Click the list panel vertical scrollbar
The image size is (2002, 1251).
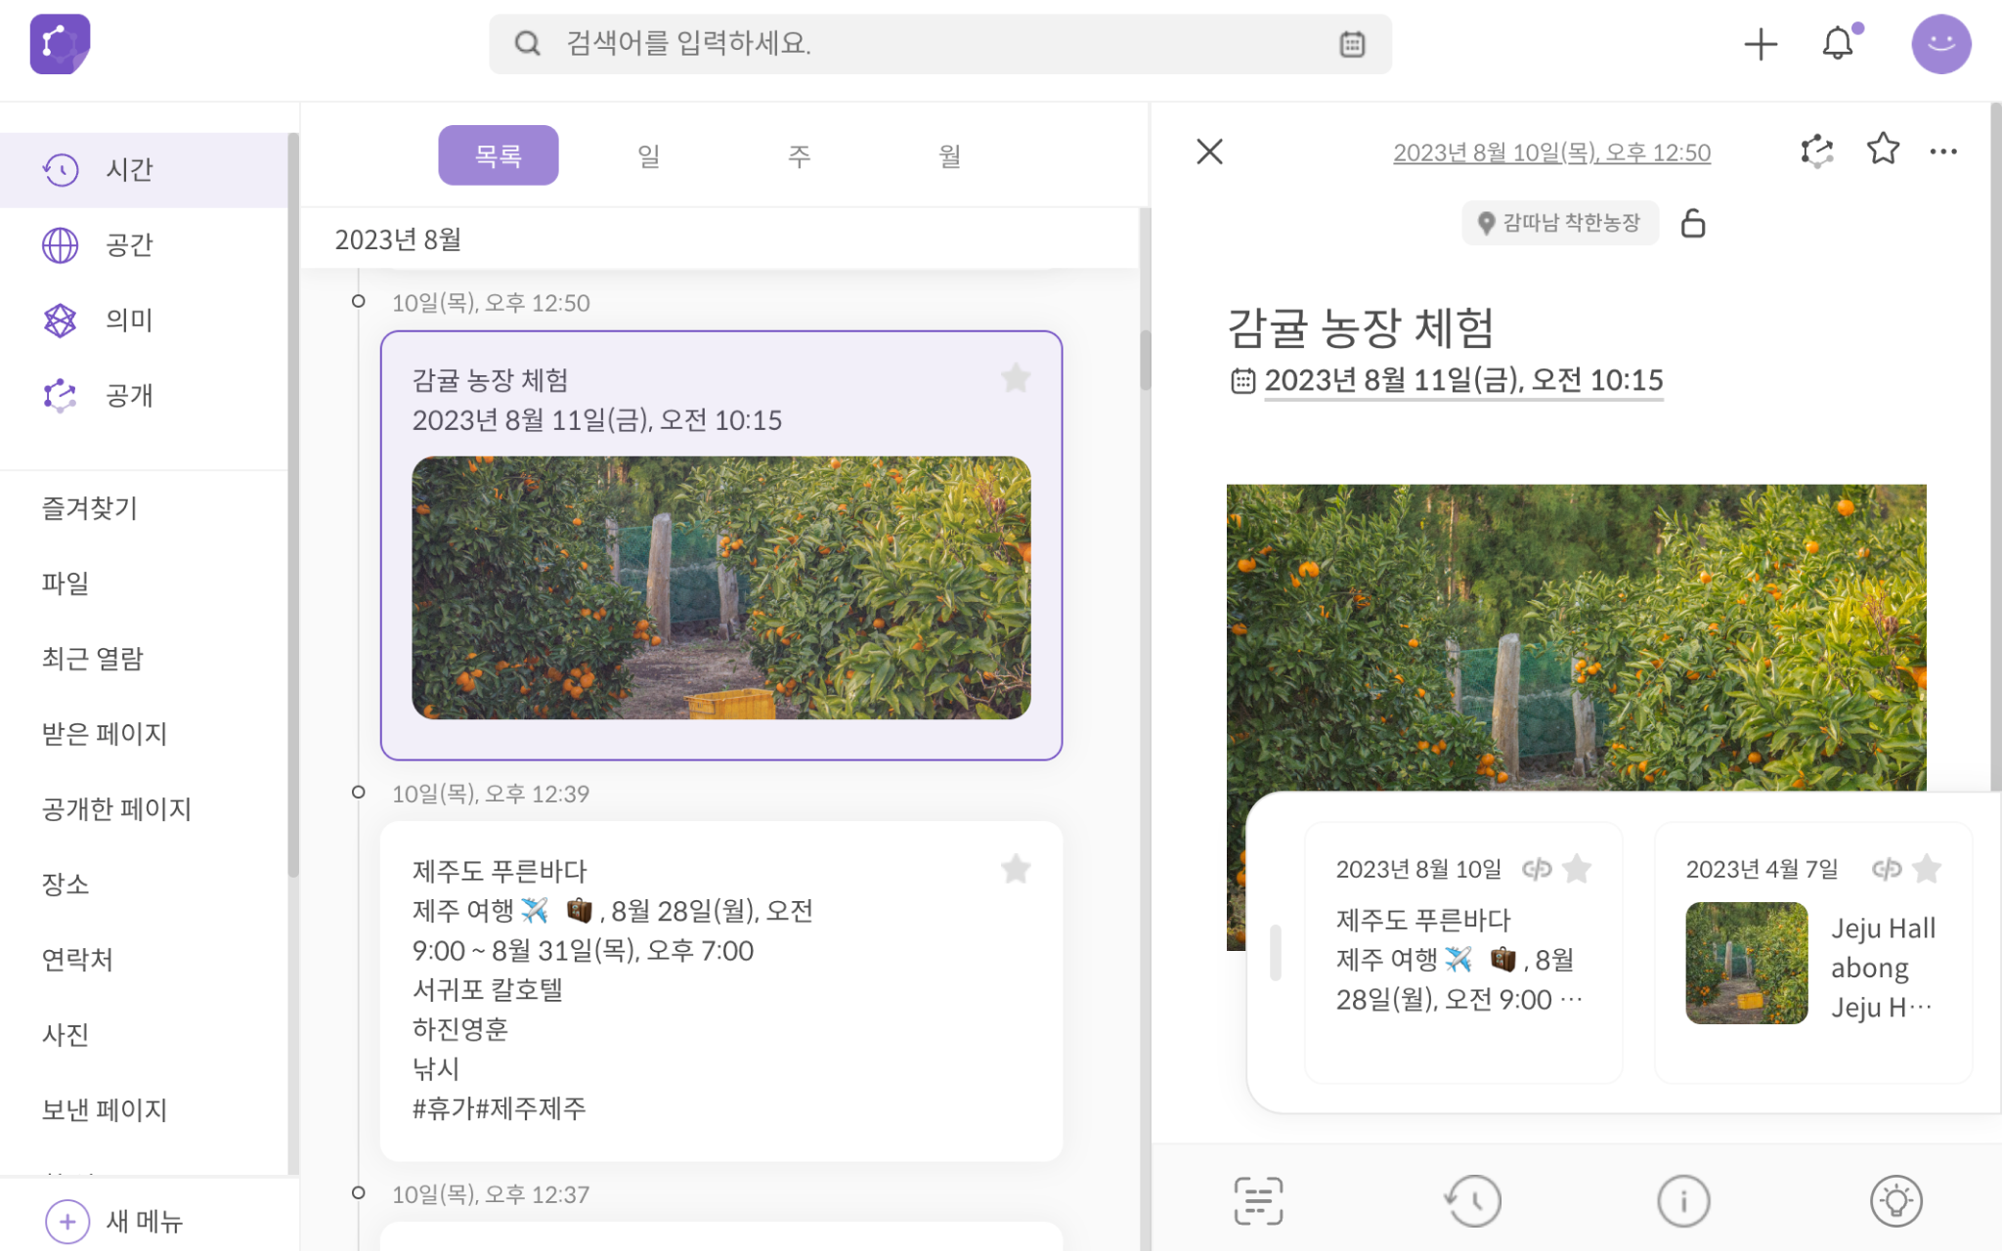1145,360
